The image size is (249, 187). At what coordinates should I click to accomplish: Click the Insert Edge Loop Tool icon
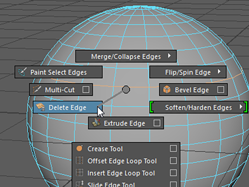pos(79,173)
